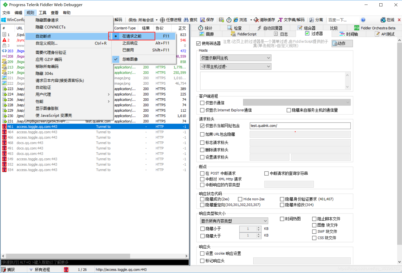This screenshot has height=273, width=402.
Task: Open the 比较 compare tab
Action: click(x=334, y=28)
